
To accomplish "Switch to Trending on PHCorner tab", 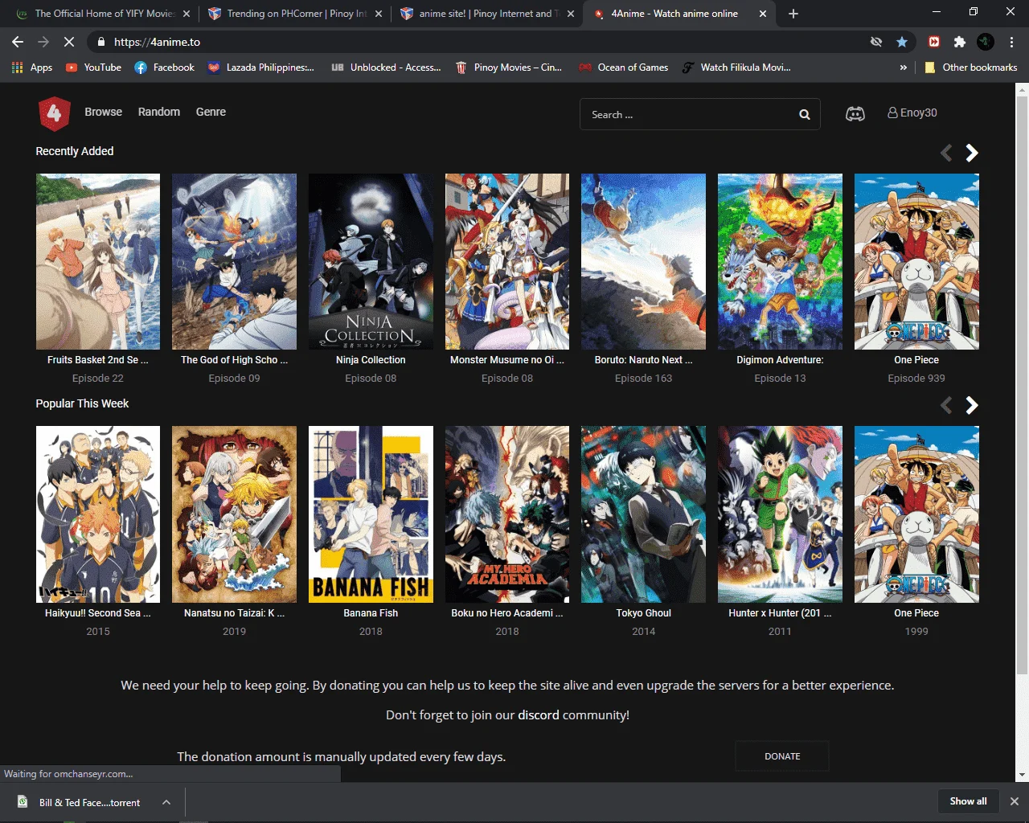I will 293,14.
